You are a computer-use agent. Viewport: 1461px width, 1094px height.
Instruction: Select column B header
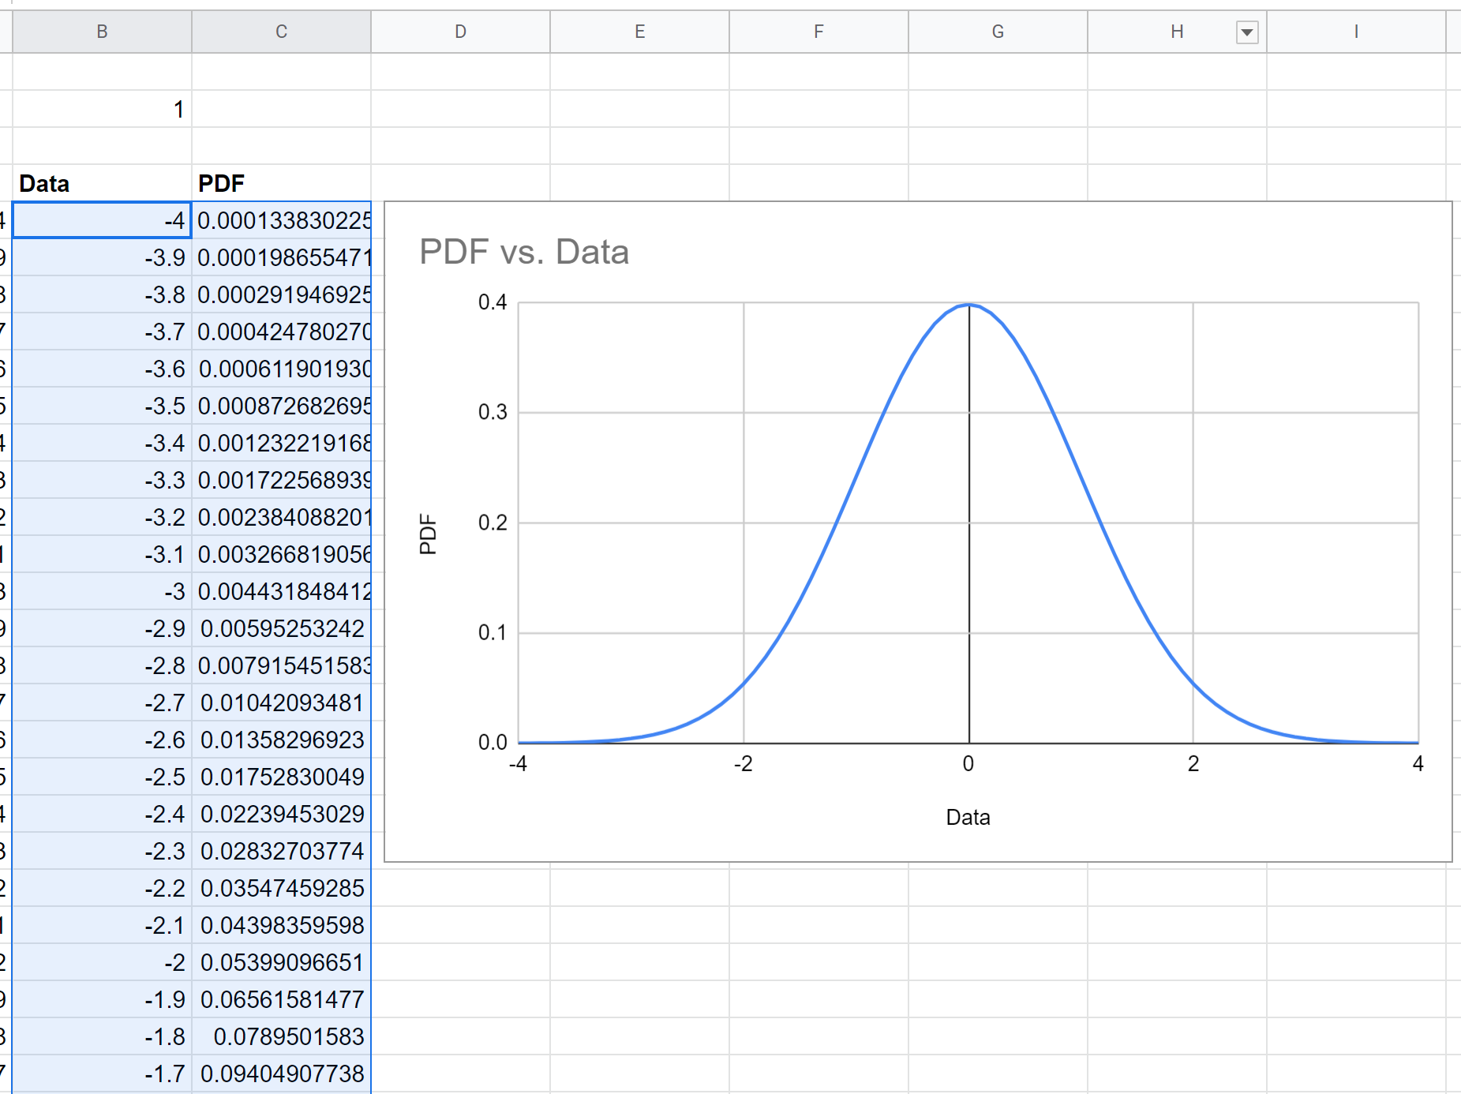[102, 32]
